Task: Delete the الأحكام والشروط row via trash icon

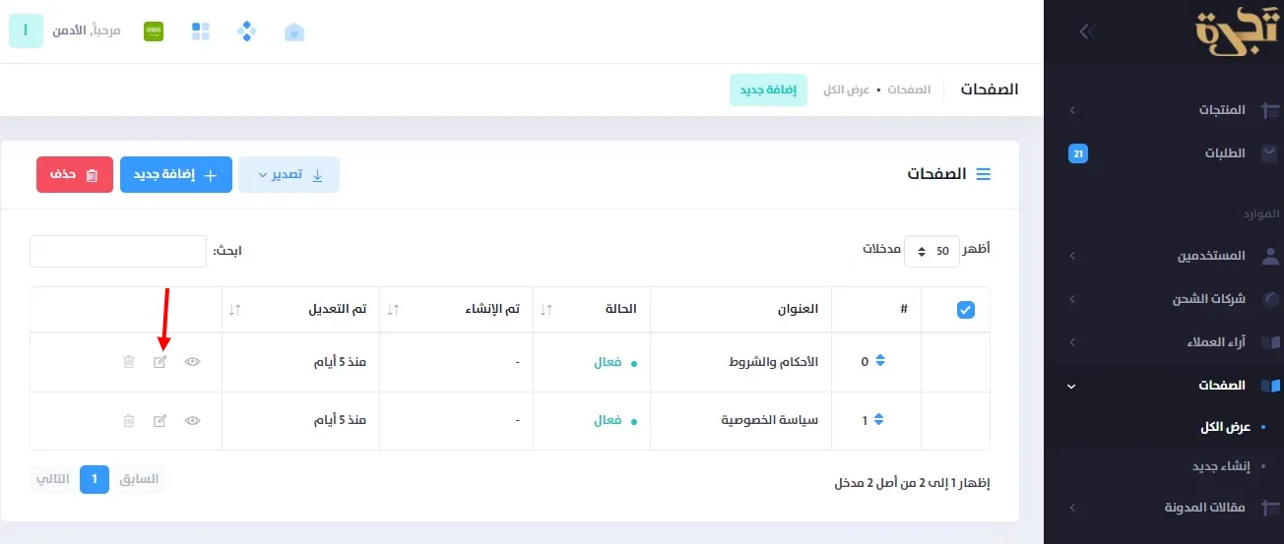Action: 128,362
